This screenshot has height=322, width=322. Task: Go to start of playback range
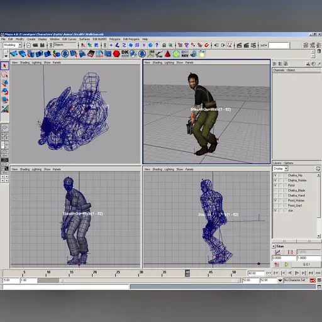point(269,273)
